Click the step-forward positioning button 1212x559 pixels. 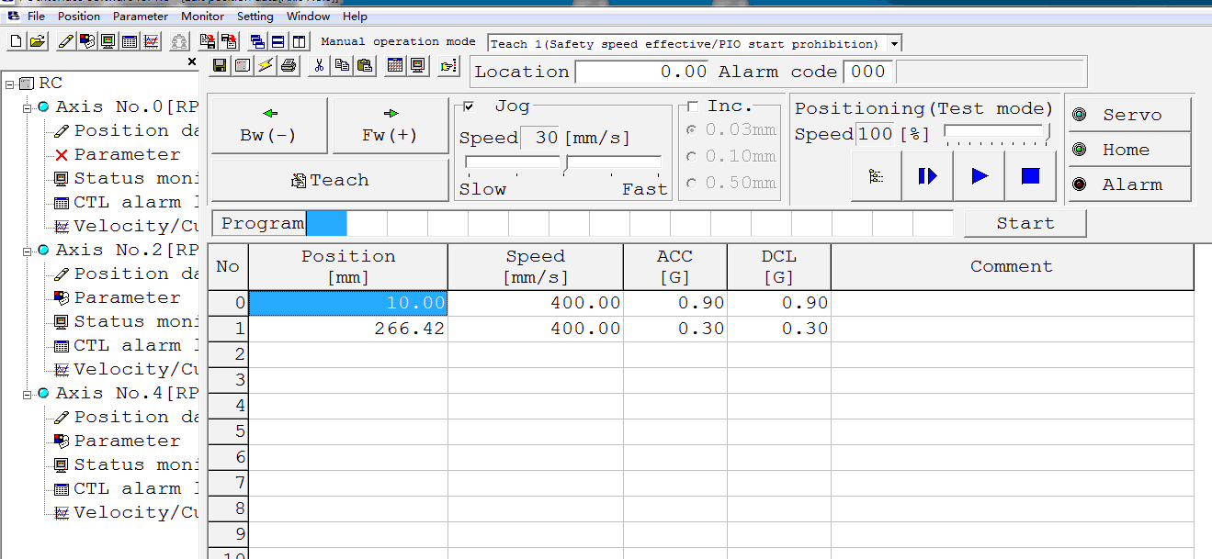[927, 176]
